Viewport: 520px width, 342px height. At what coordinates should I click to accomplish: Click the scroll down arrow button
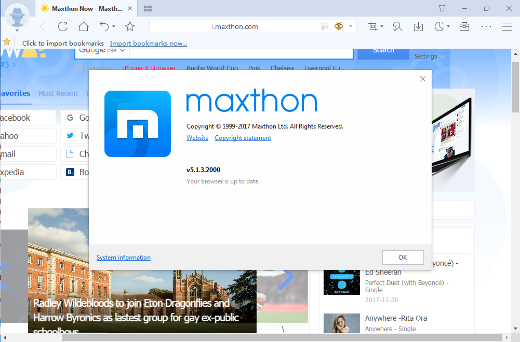516,329
